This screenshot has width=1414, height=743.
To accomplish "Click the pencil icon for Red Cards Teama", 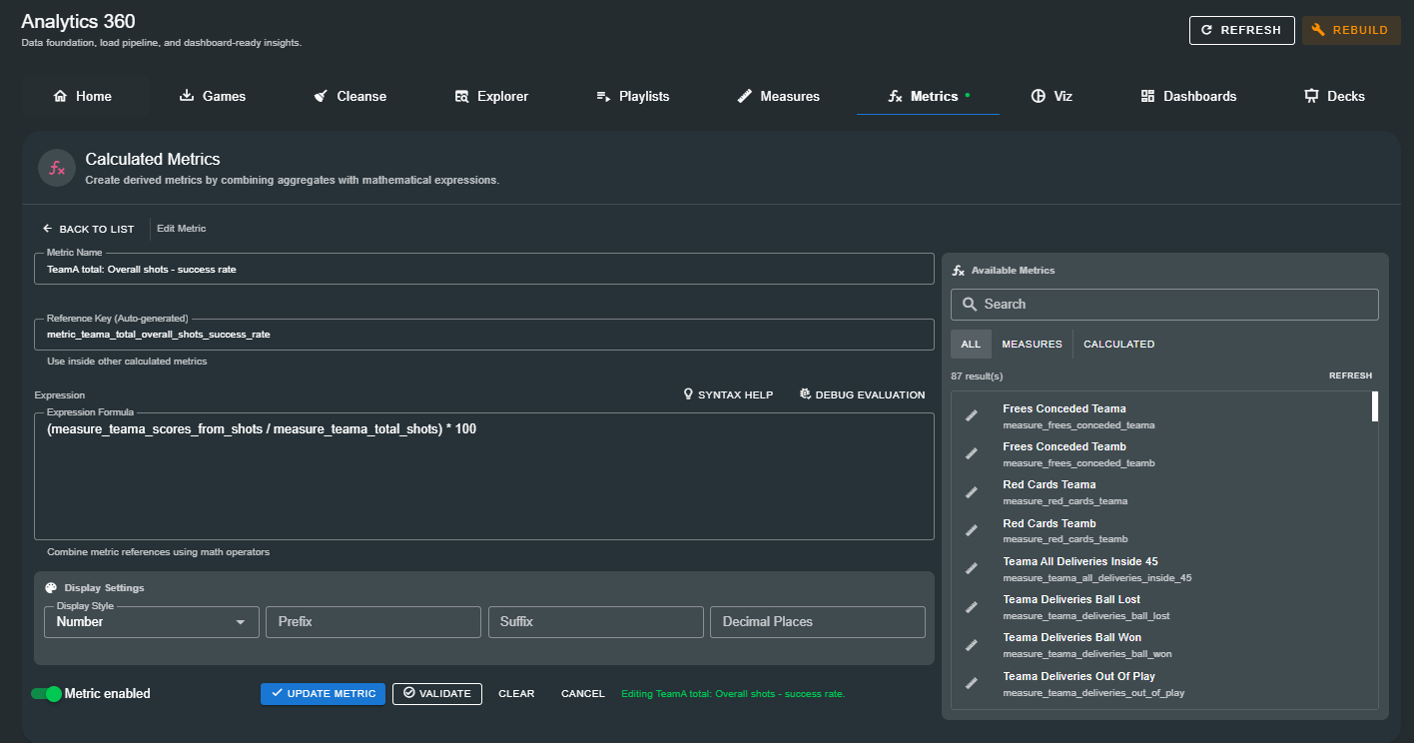I will click(x=972, y=492).
